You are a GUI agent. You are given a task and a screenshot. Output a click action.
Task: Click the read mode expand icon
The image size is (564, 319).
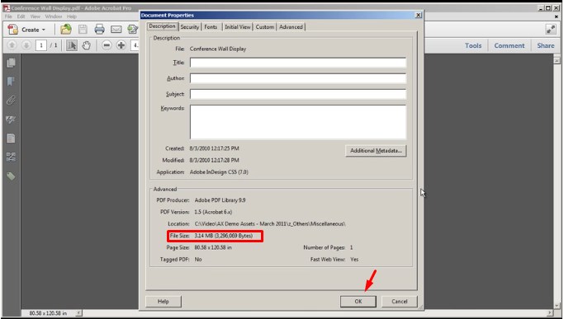(551, 30)
